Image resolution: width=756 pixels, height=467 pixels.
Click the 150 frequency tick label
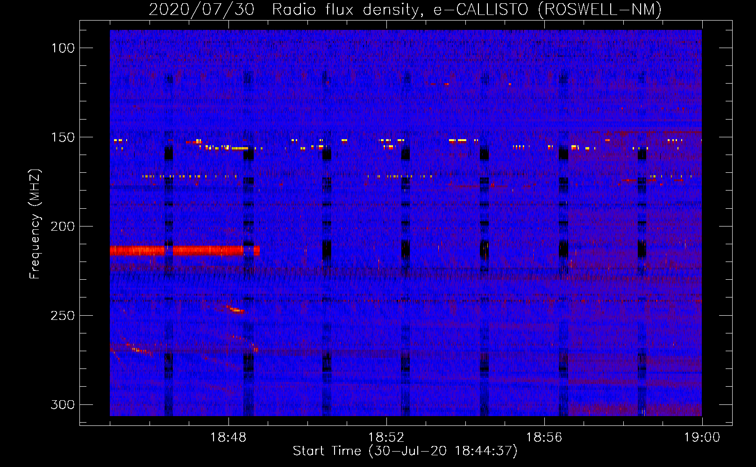(64, 137)
